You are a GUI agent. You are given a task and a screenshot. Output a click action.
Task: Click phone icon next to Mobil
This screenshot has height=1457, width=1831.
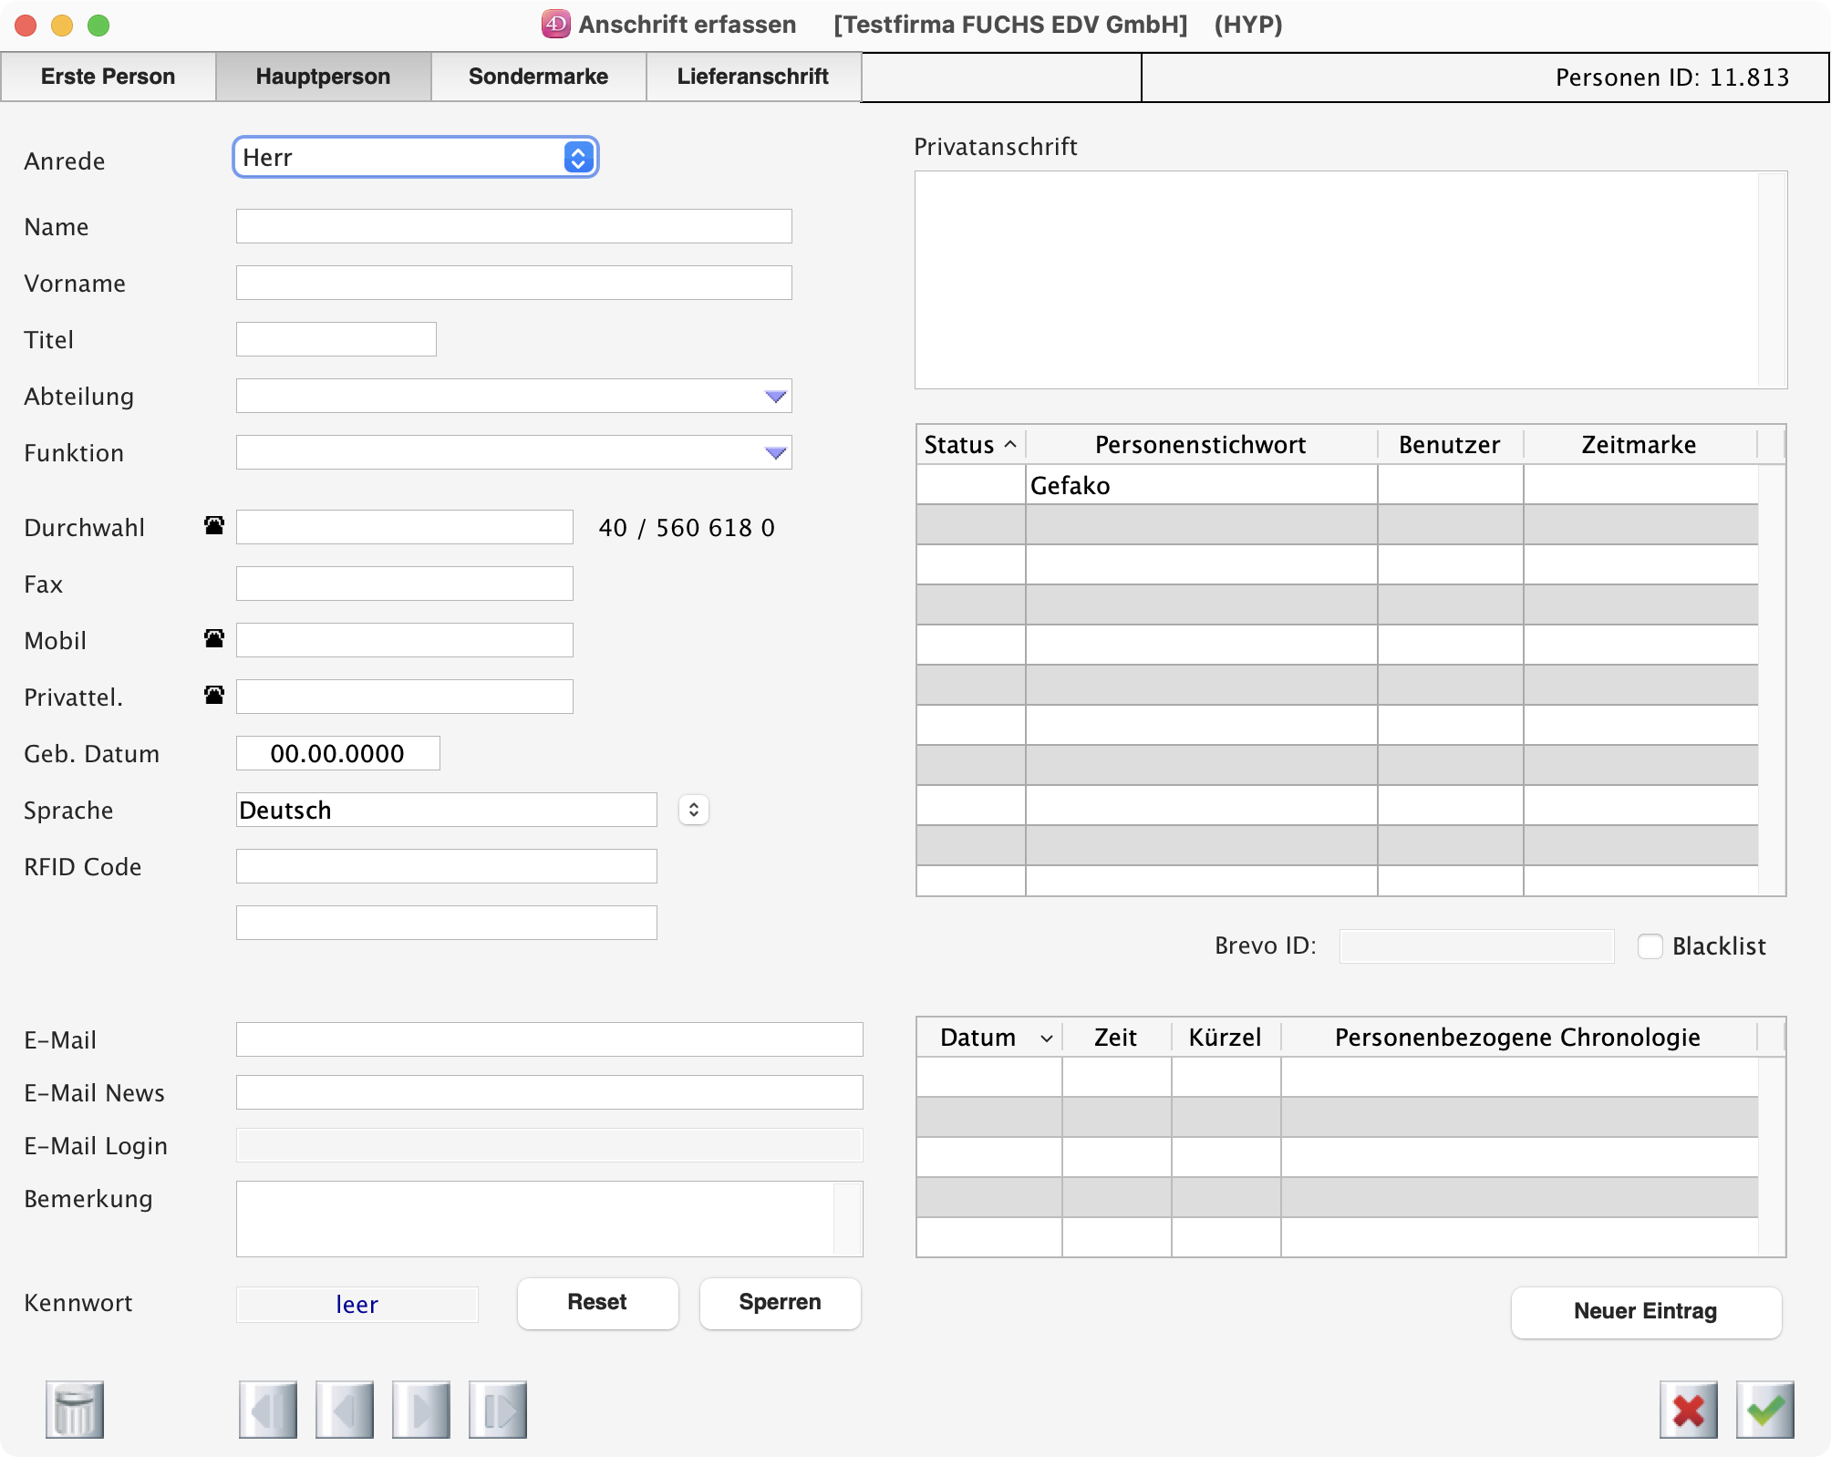(214, 639)
